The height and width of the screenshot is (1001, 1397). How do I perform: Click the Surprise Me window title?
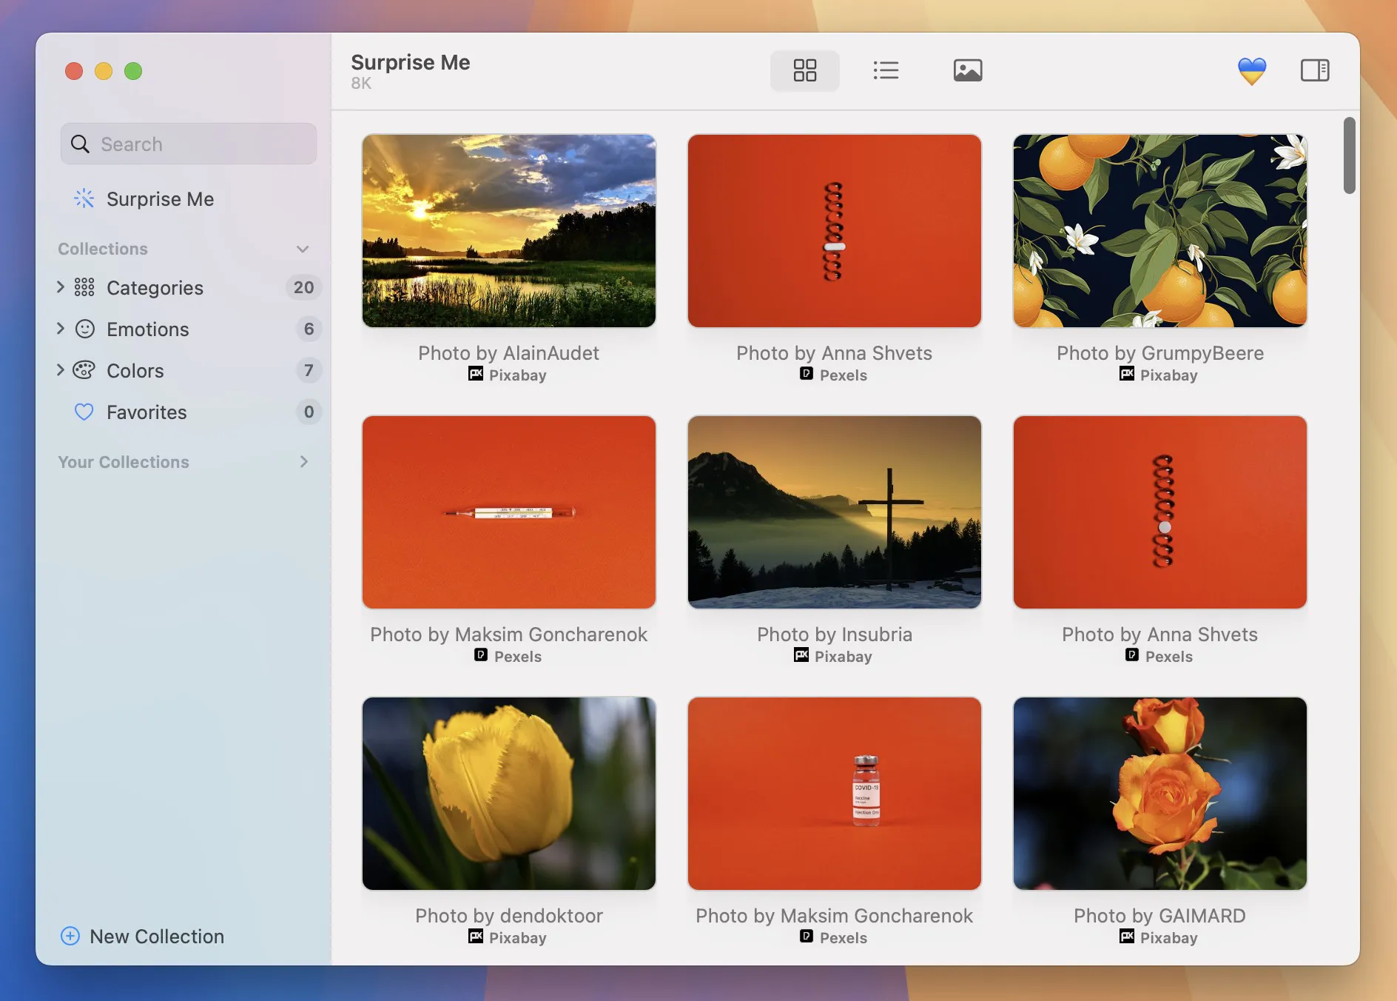411,62
